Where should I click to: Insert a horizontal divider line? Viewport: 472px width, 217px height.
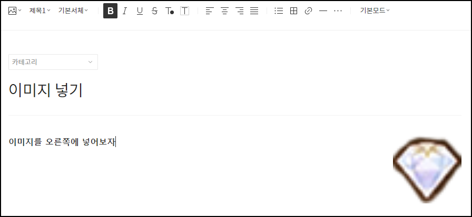(323, 11)
